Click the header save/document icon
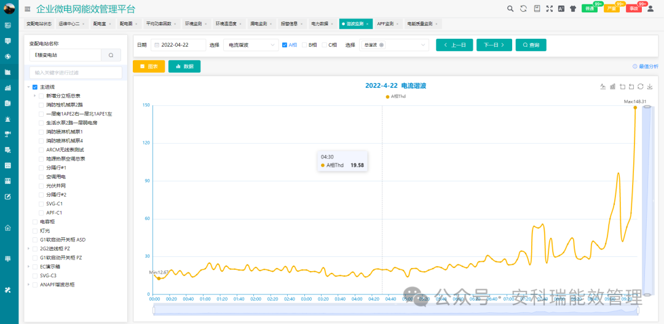Image resolution: width=664 pixels, height=324 pixels. tap(537, 9)
